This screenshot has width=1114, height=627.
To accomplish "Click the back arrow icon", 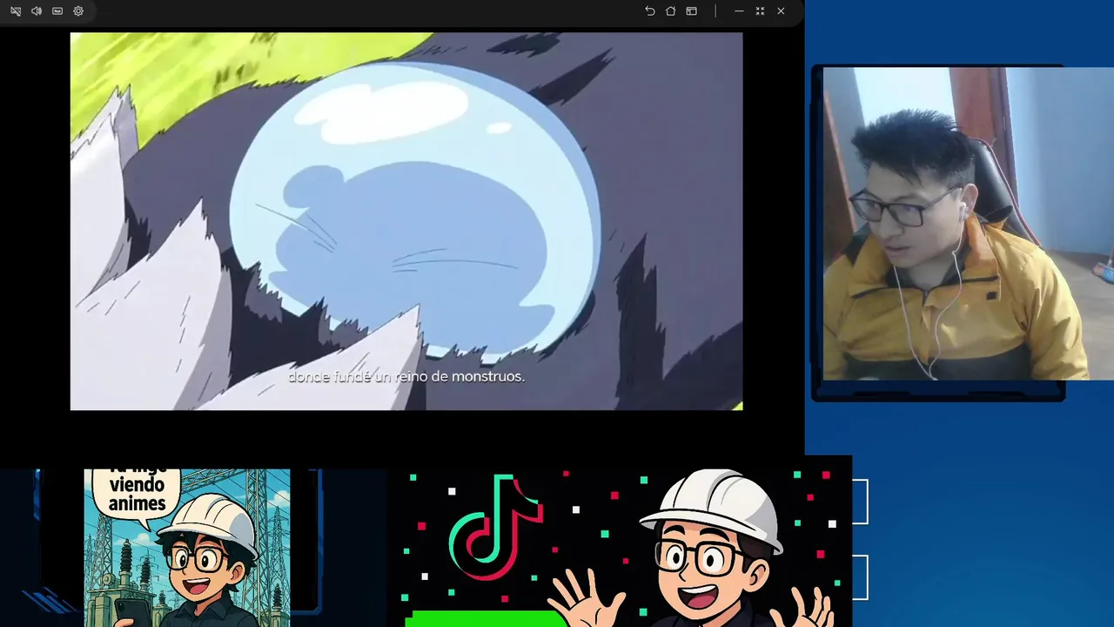I will (649, 11).
